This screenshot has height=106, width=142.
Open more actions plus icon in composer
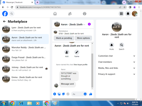pos(55,94)
